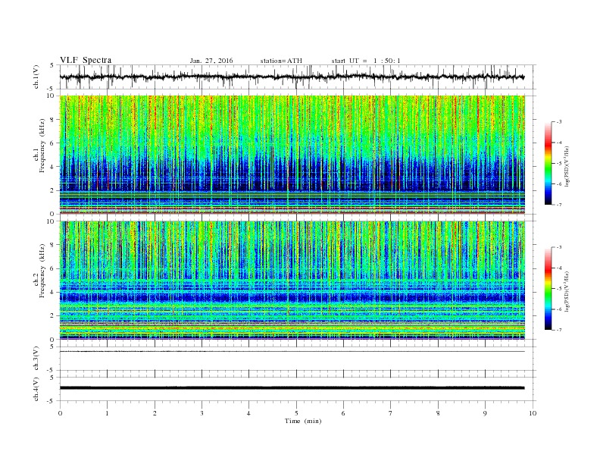Click the time axis tick label '8'

[438, 413]
